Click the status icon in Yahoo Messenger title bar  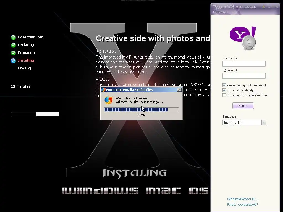pos(263,7)
